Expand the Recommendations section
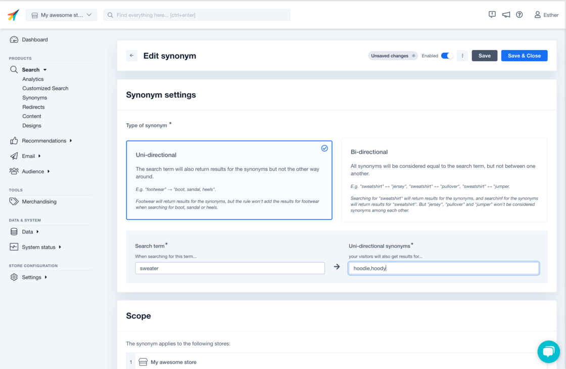 pos(45,141)
